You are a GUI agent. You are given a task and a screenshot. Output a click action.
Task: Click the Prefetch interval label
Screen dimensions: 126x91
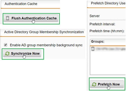102,24
